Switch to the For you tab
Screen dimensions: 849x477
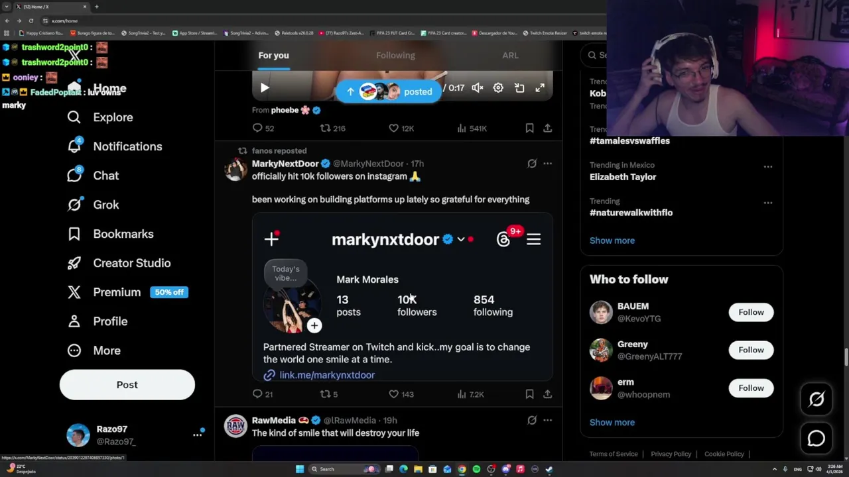(273, 55)
